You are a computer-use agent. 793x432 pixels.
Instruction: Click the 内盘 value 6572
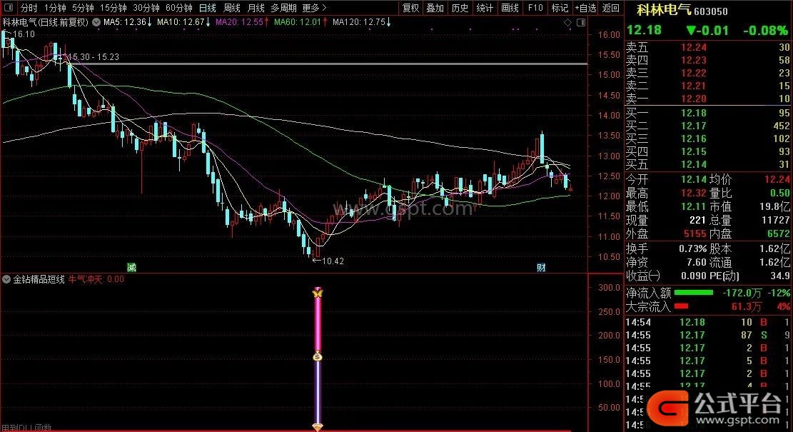(x=778, y=233)
